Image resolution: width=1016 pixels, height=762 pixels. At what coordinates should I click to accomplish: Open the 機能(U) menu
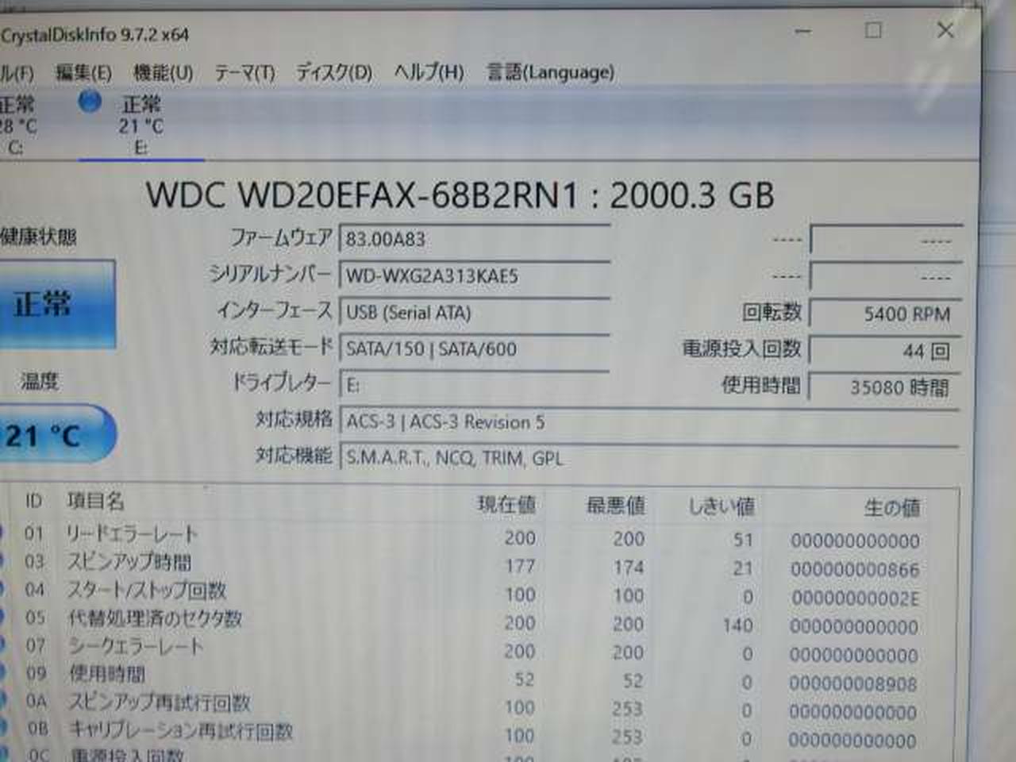click(163, 73)
